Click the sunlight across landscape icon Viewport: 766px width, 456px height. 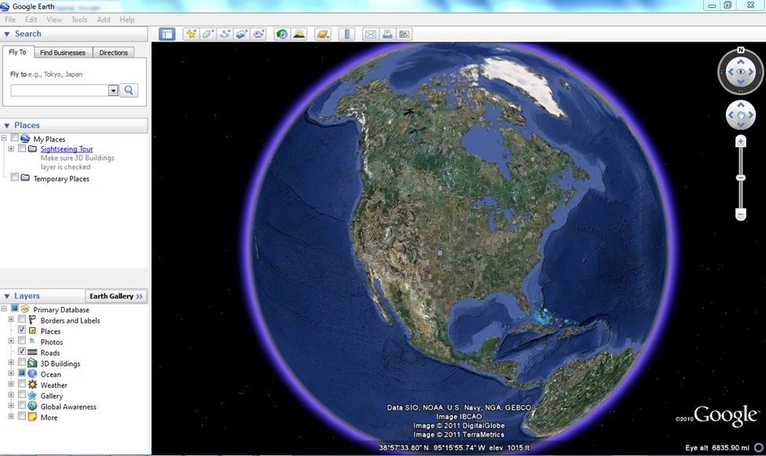[x=299, y=35]
